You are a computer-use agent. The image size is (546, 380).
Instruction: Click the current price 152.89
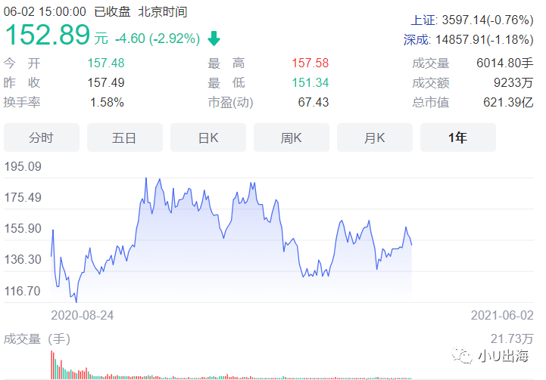(48, 35)
